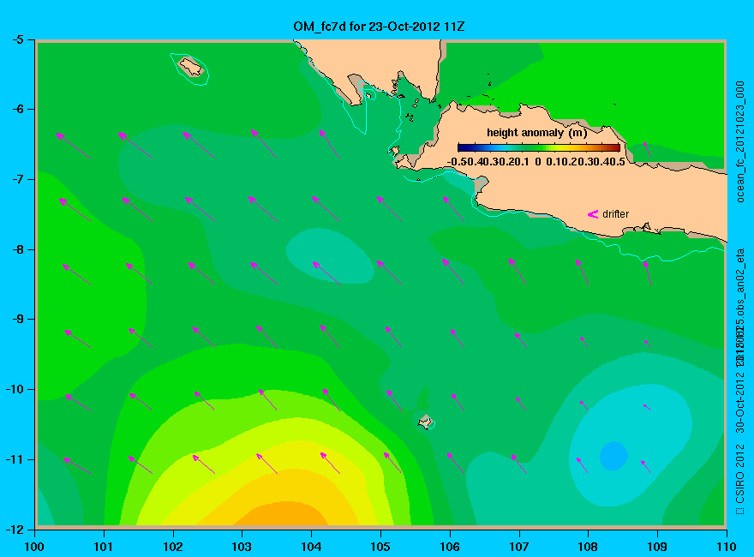The width and height of the screenshot is (754, 557).
Task: Click the lone magenta arrow north of Java
Action: click(647, 150)
